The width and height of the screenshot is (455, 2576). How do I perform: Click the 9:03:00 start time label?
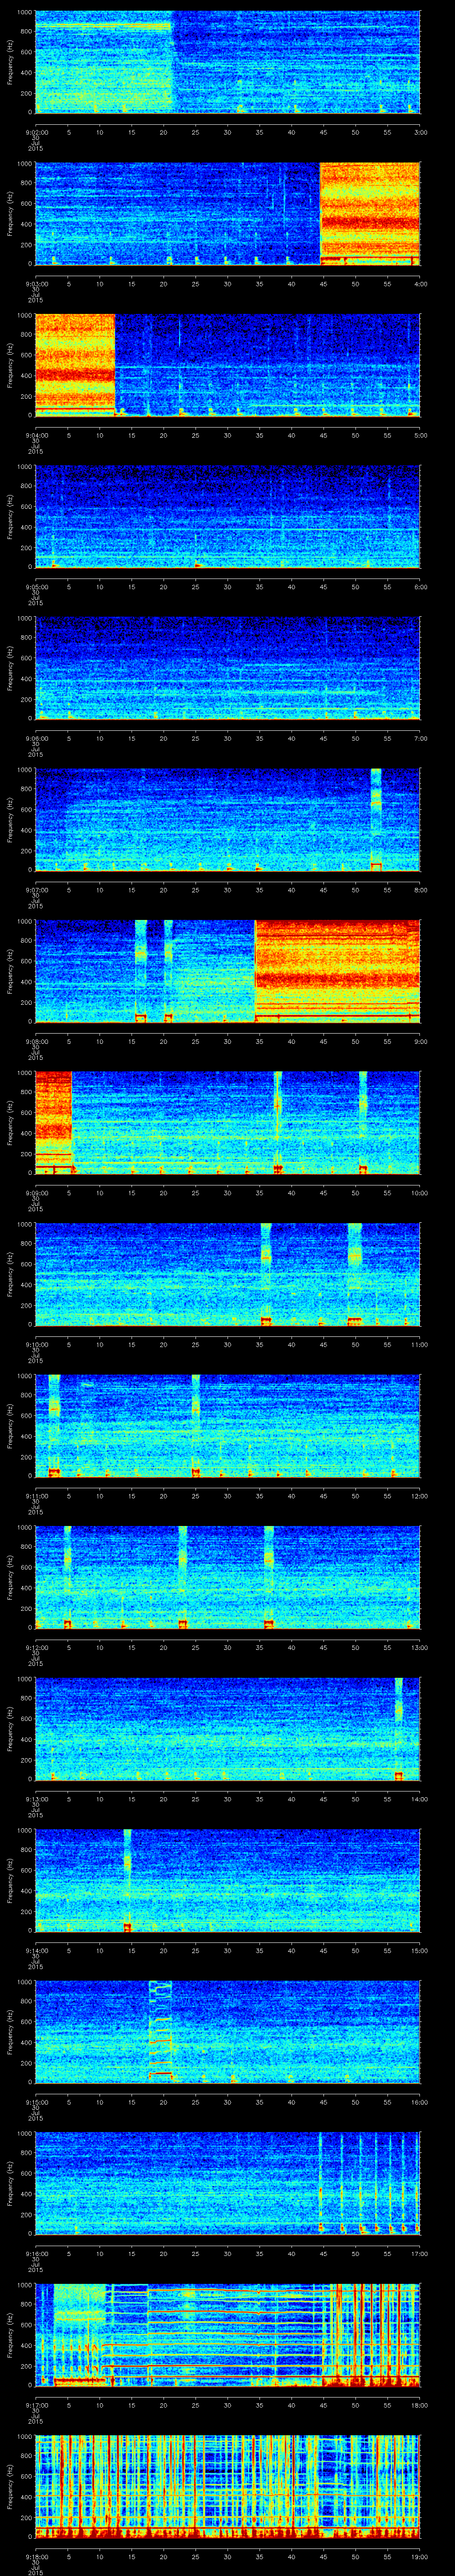36,284
